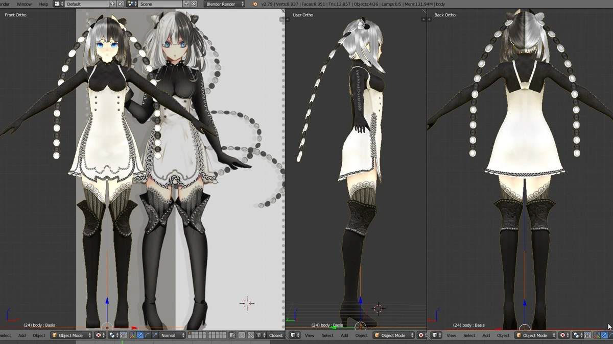This screenshot has width=613, height=344.
Task: Click the Default screen layout name field
Action: pos(86,4)
